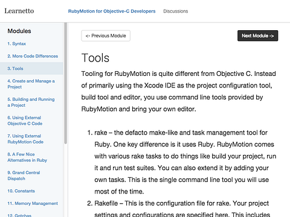Screen dimensions: 290x217
Task: Go to the Previous Module
Action: tap(106, 36)
